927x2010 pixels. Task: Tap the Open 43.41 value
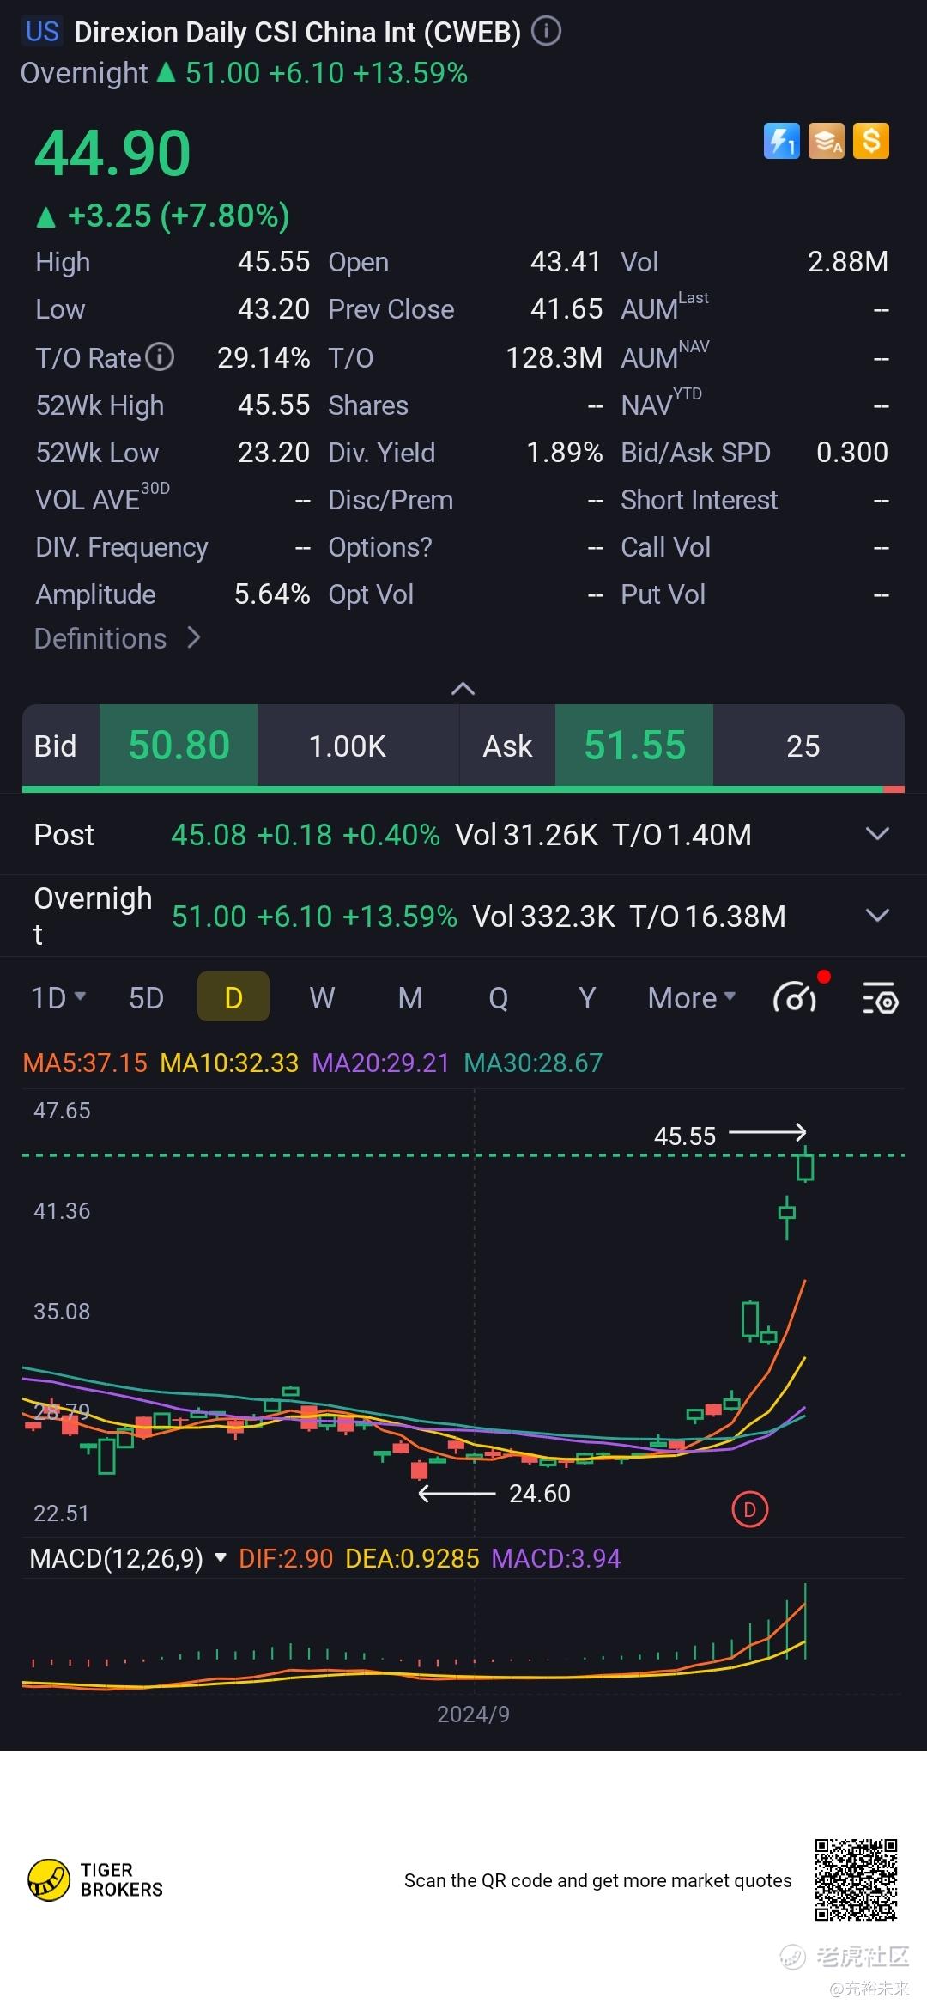pos(566,261)
